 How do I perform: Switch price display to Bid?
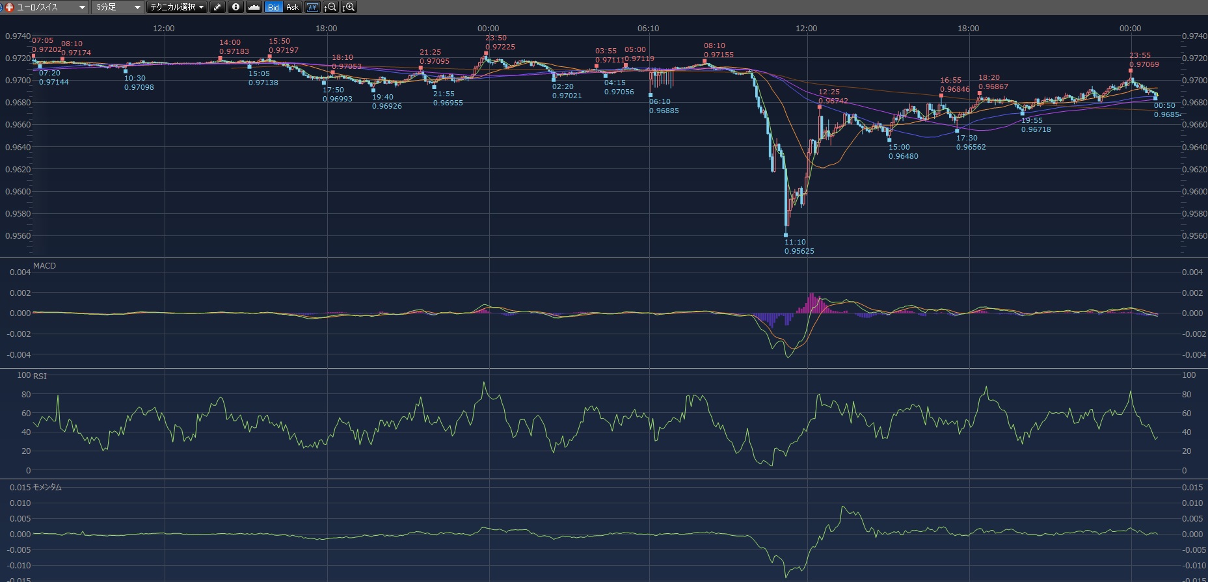273,7
